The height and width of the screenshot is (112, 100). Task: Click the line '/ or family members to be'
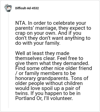coord(45,73)
